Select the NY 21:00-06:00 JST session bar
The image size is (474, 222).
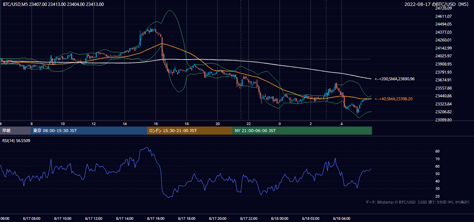[302, 131]
